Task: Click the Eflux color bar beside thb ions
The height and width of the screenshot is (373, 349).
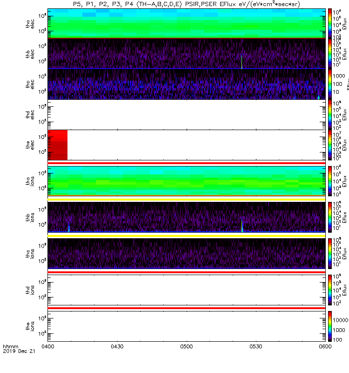Action: pos(330,217)
